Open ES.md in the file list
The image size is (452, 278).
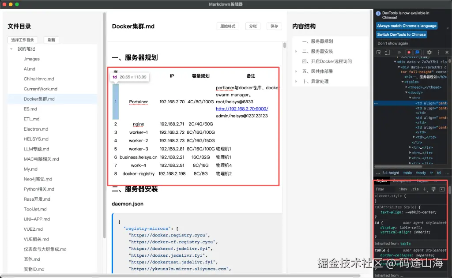(30, 109)
